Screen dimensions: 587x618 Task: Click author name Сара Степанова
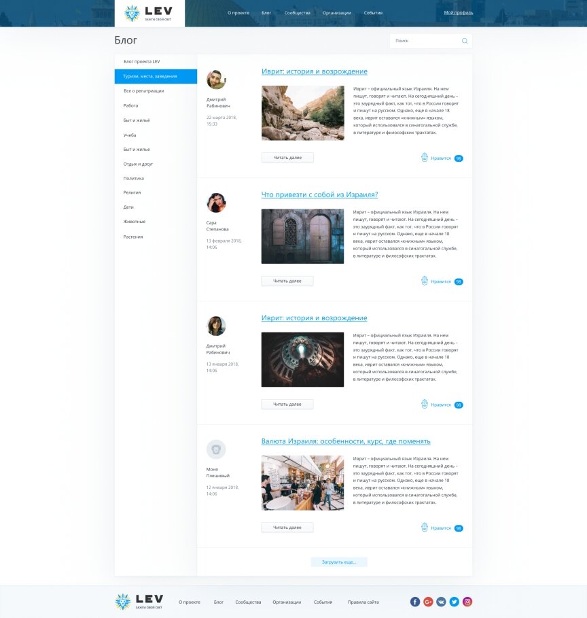pyautogui.click(x=217, y=226)
